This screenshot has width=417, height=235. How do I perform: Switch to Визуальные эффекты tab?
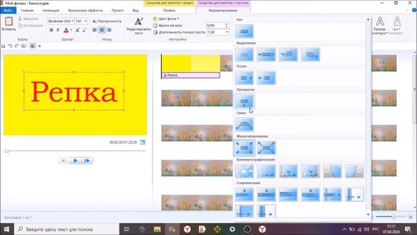[85, 10]
